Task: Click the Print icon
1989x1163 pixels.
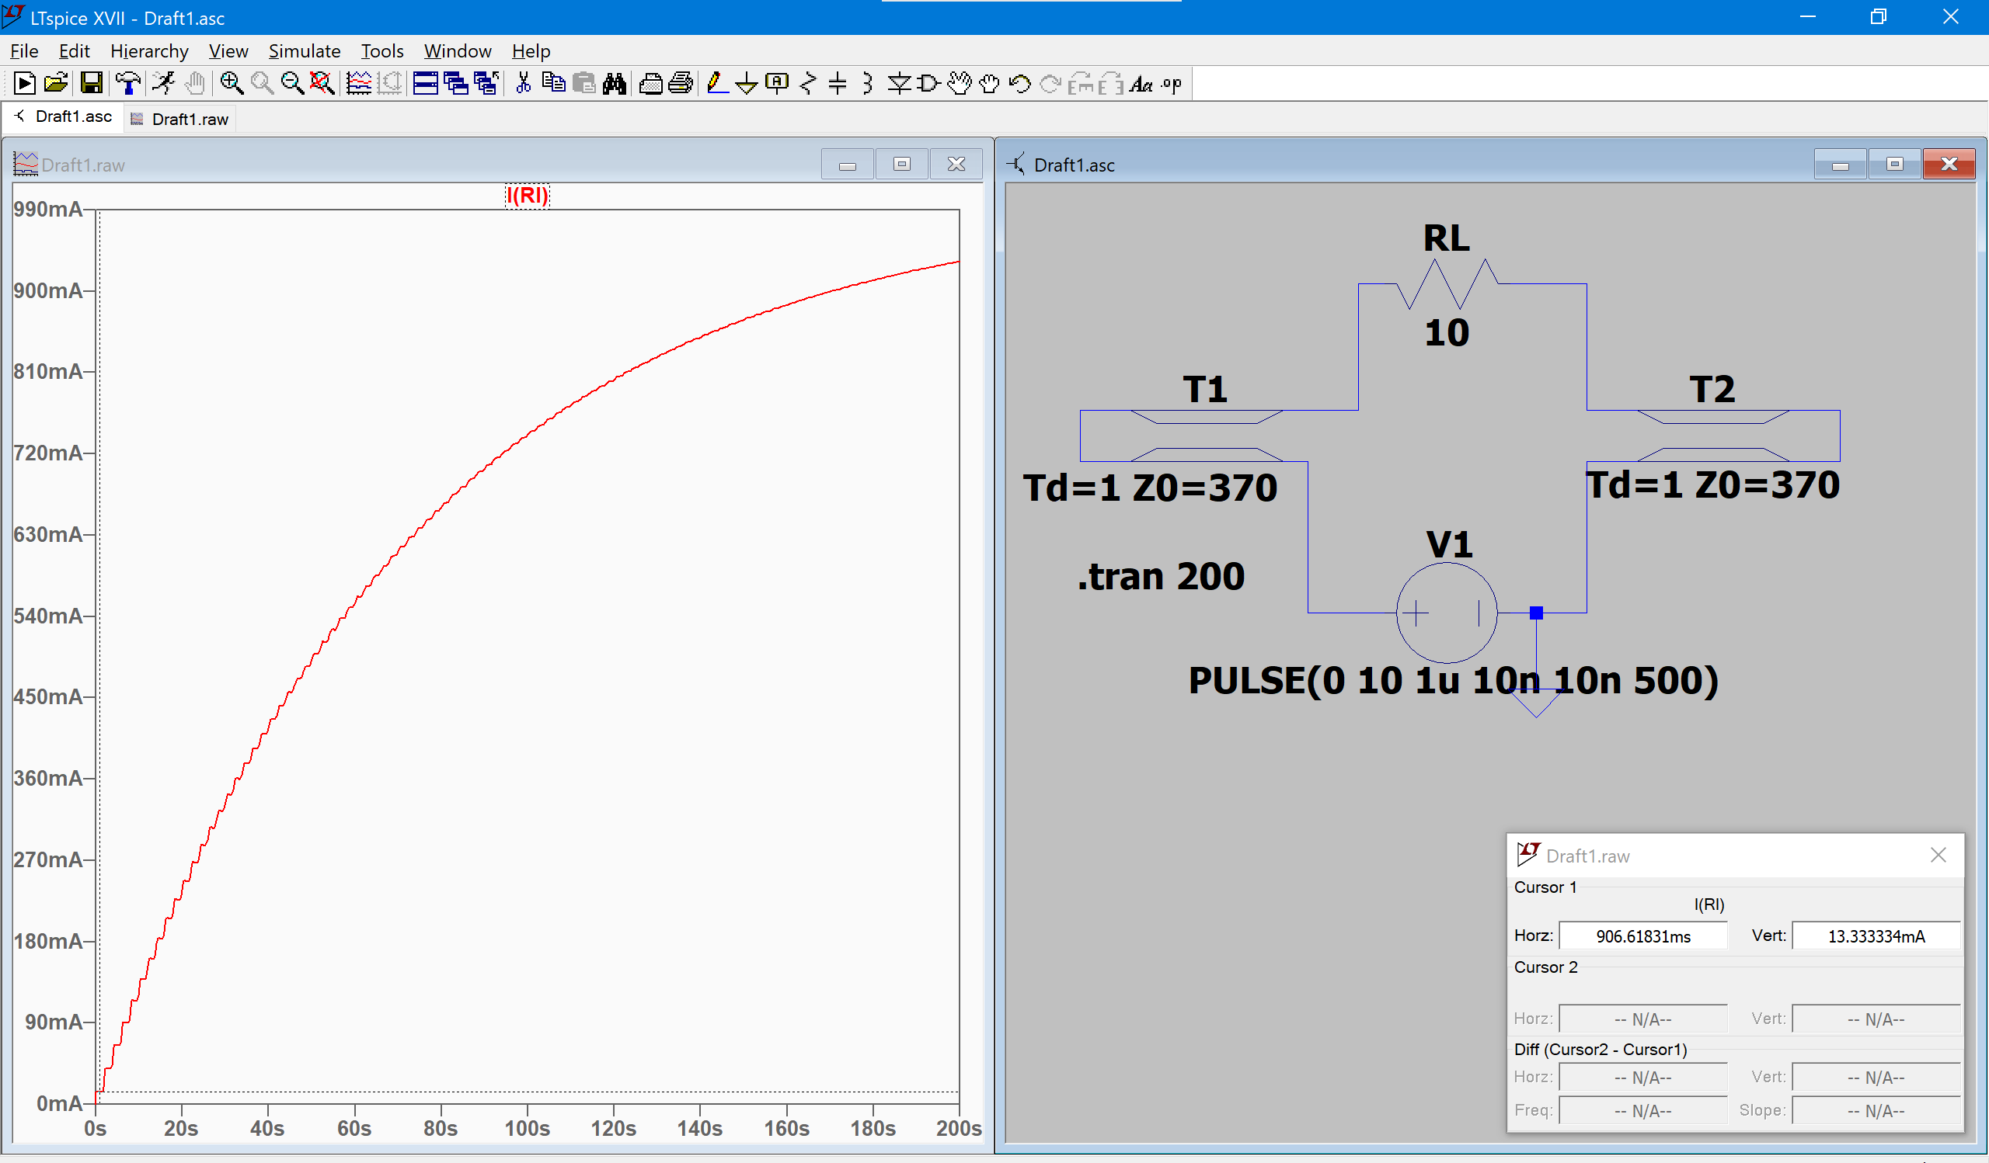Action: coord(681,83)
